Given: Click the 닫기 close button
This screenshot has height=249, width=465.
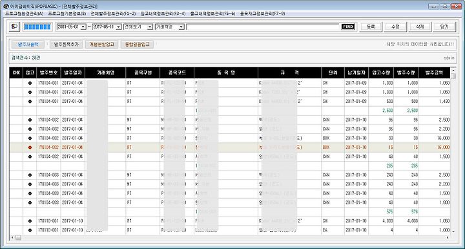Looking at the screenshot, I should pos(444,27).
